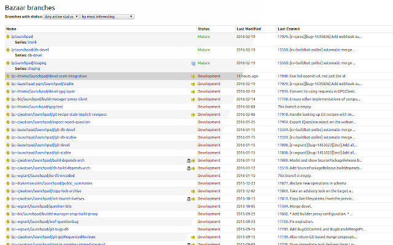Click the branch icon beside lp:launchpad/staging
The width and height of the screenshot is (393, 245).
point(8,63)
